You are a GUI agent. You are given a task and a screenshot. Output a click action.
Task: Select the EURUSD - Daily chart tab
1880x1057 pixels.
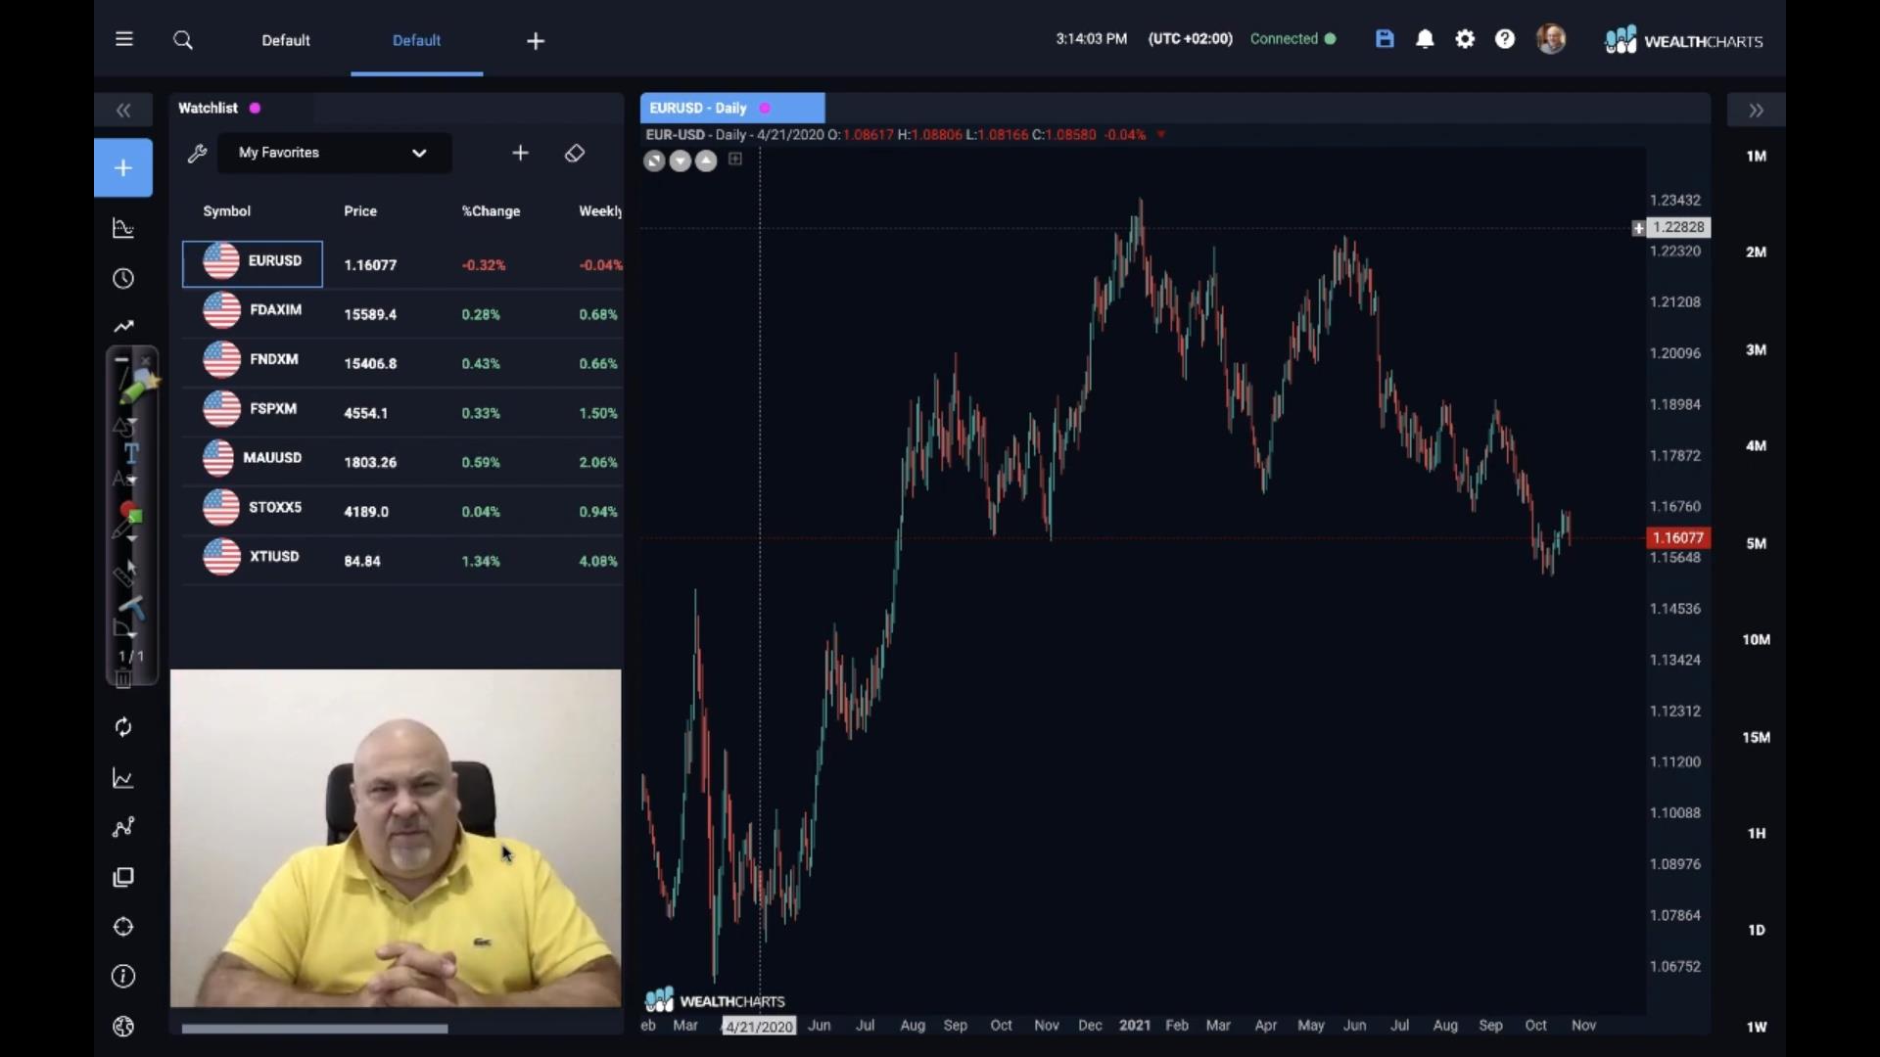pyautogui.click(x=732, y=108)
